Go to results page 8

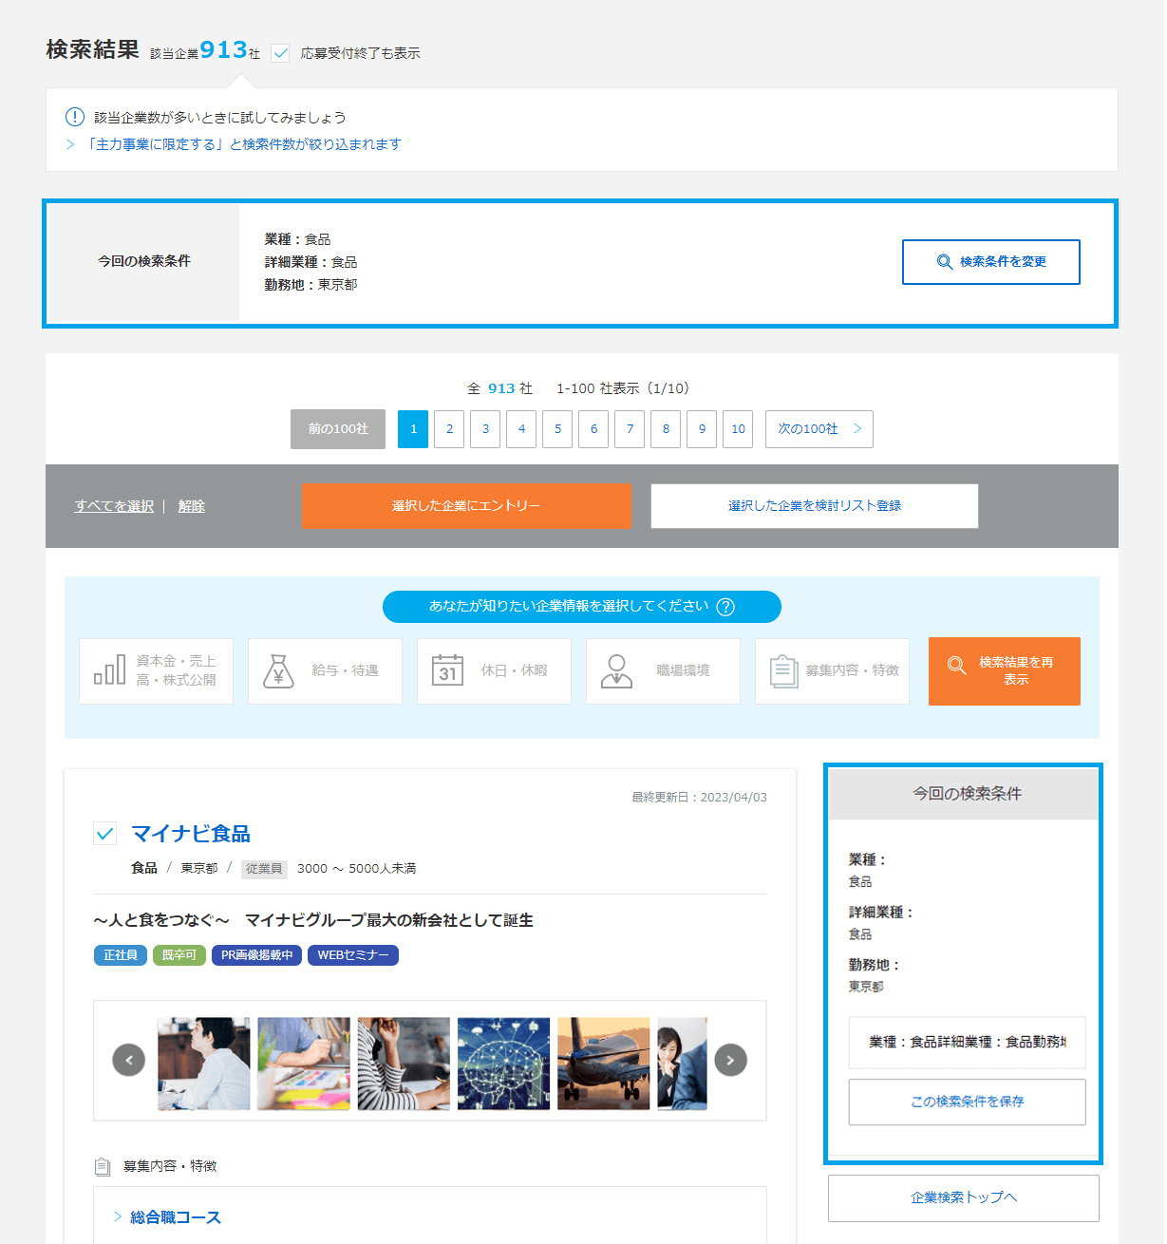click(x=666, y=429)
